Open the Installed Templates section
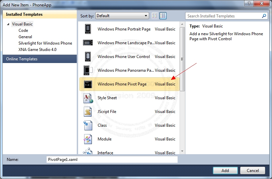The height and width of the screenshot is (179, 272). pyautogui.click(x=40, y=14)
